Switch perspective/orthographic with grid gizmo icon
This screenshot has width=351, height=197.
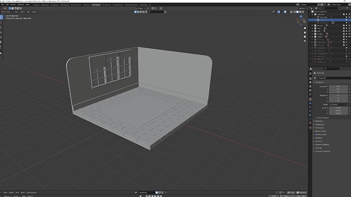coord(305,41)
